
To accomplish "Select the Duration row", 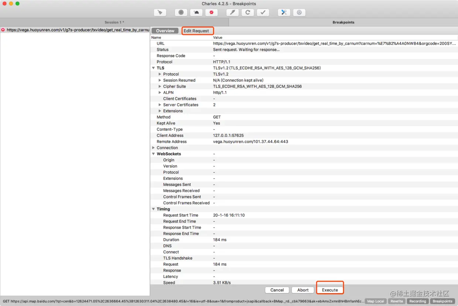I will 304,240.
